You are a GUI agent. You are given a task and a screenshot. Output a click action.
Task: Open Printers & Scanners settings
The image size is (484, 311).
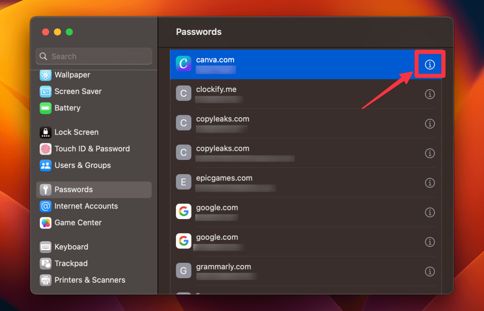(89, 280)
